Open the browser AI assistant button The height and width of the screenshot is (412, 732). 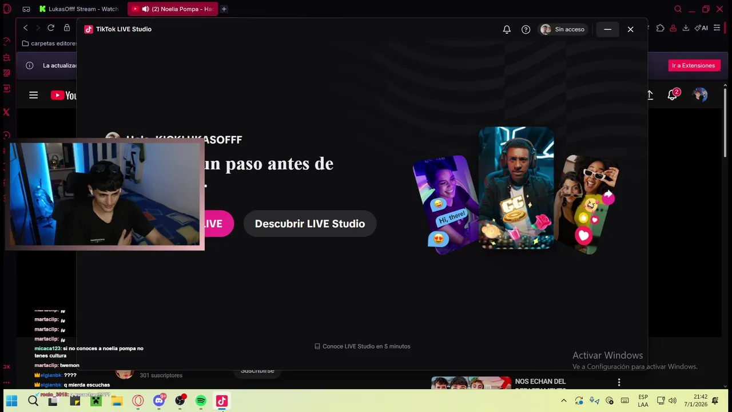(701, 28)
